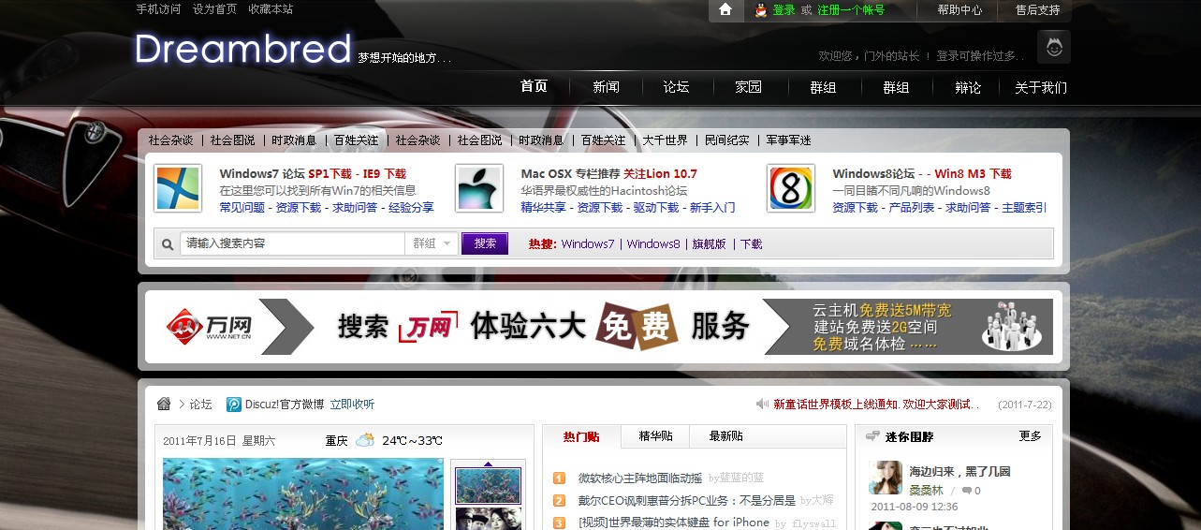Open 主题索引 under Windows8论坛
The width and height of the screenshot is (1201, 530).
coord(1024,208)
